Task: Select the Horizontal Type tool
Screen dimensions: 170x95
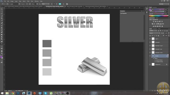Action: click(x=2, y=44)
